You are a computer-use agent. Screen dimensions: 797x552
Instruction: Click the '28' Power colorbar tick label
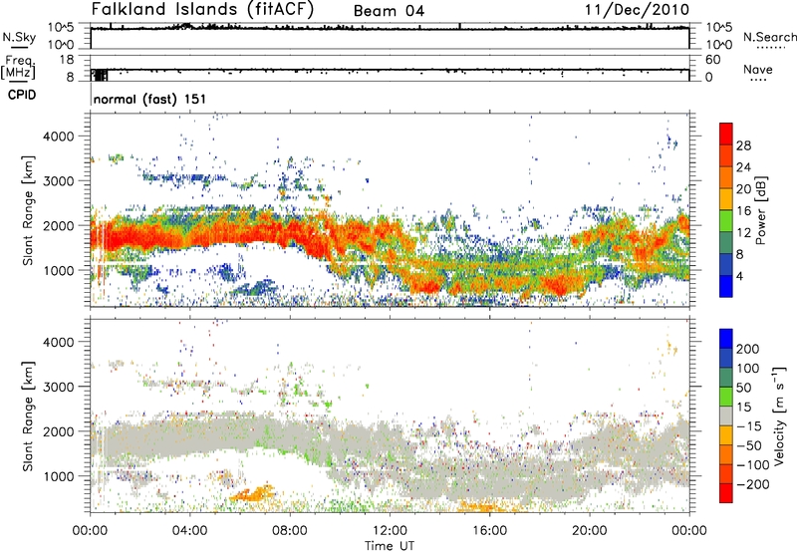743,145
